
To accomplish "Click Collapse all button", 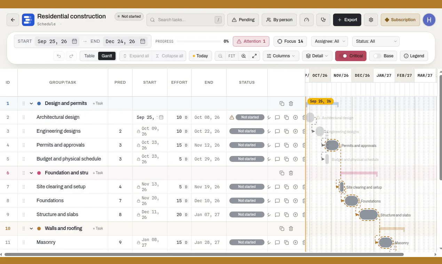I will [x=169, y=56].
